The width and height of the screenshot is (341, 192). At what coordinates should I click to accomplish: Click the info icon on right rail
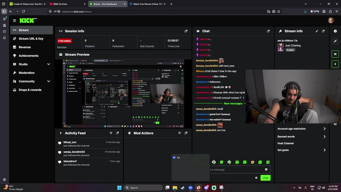(x=335, y=31)
